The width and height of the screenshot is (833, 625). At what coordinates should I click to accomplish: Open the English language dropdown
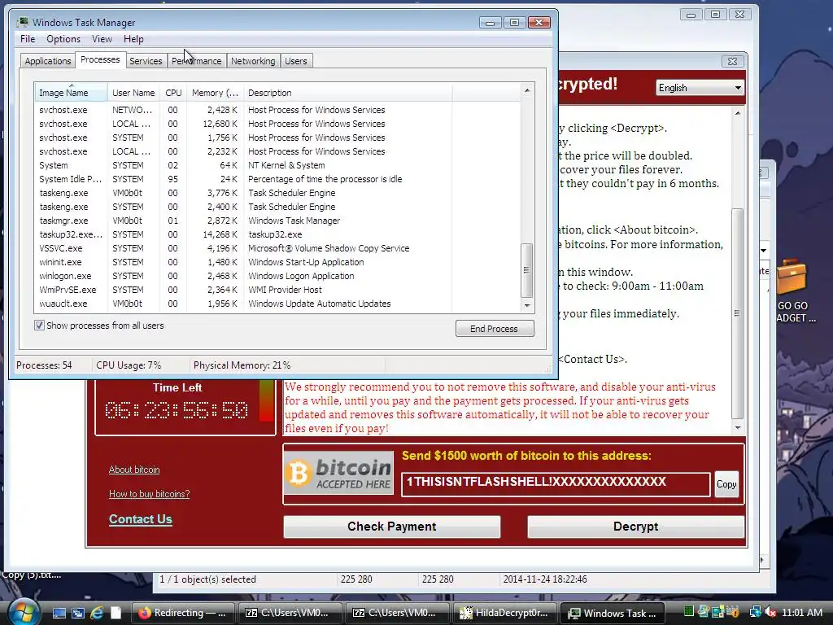tap(699, 88)
